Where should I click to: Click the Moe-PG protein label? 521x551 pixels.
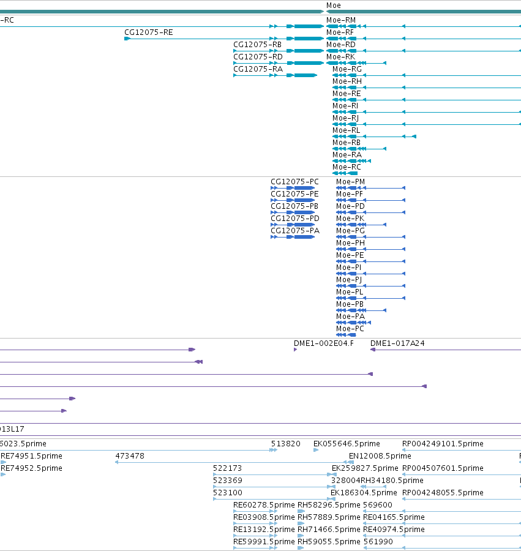coord(351,231)
